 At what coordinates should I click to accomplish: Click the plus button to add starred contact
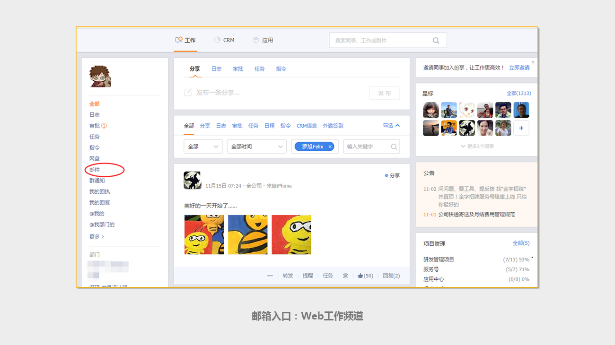(x=521, y=128)
